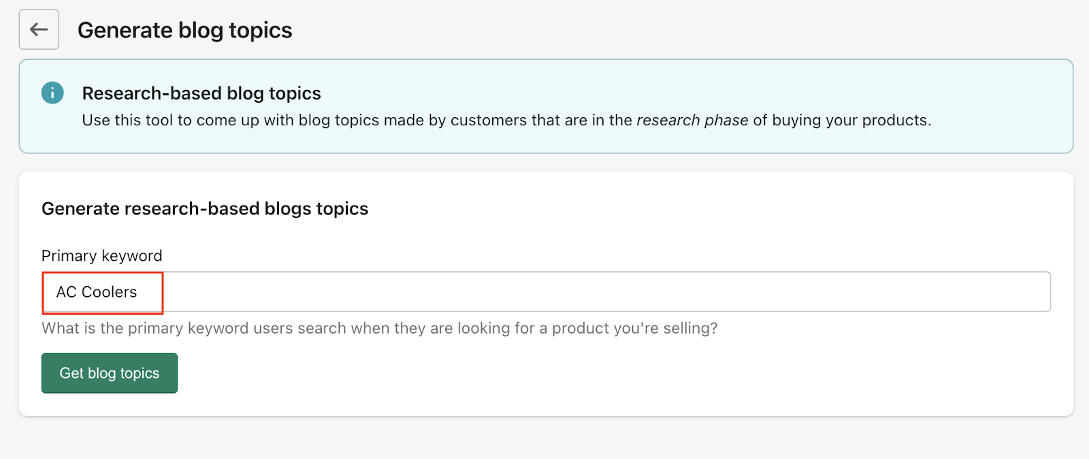Click the italic research phase text

[692, 121]
